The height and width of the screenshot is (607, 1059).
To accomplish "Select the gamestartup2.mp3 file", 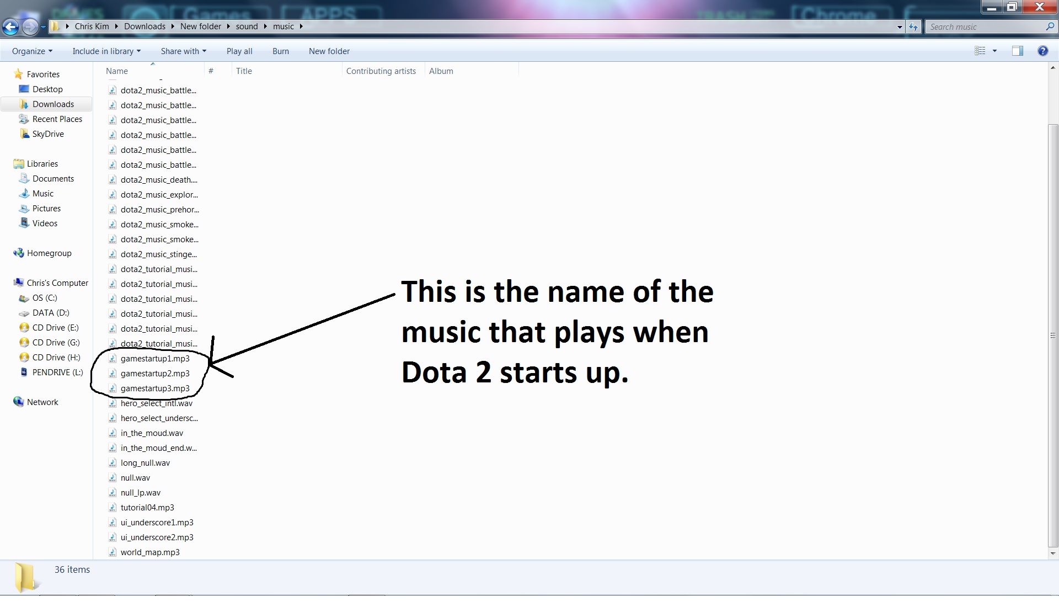I will click(x=154, y=374).
